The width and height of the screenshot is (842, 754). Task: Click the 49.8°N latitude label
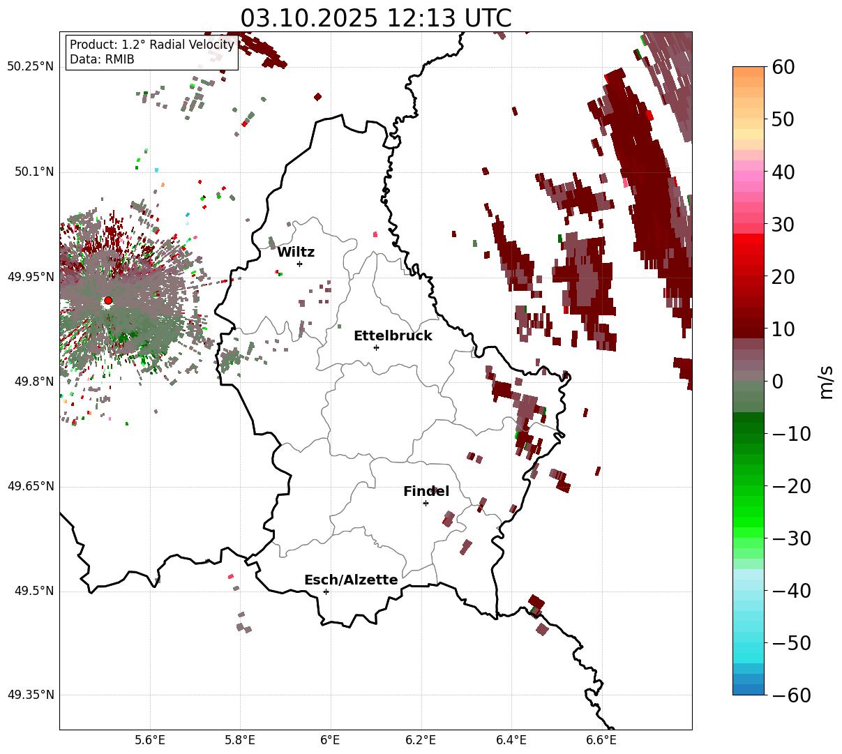33,382
